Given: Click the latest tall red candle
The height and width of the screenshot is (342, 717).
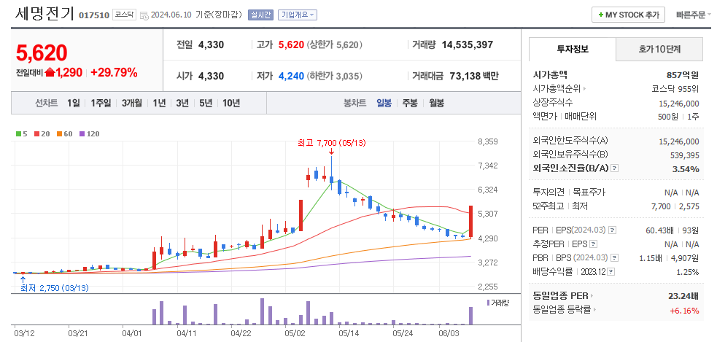Looking at the screenshot, I should point(470,222).
